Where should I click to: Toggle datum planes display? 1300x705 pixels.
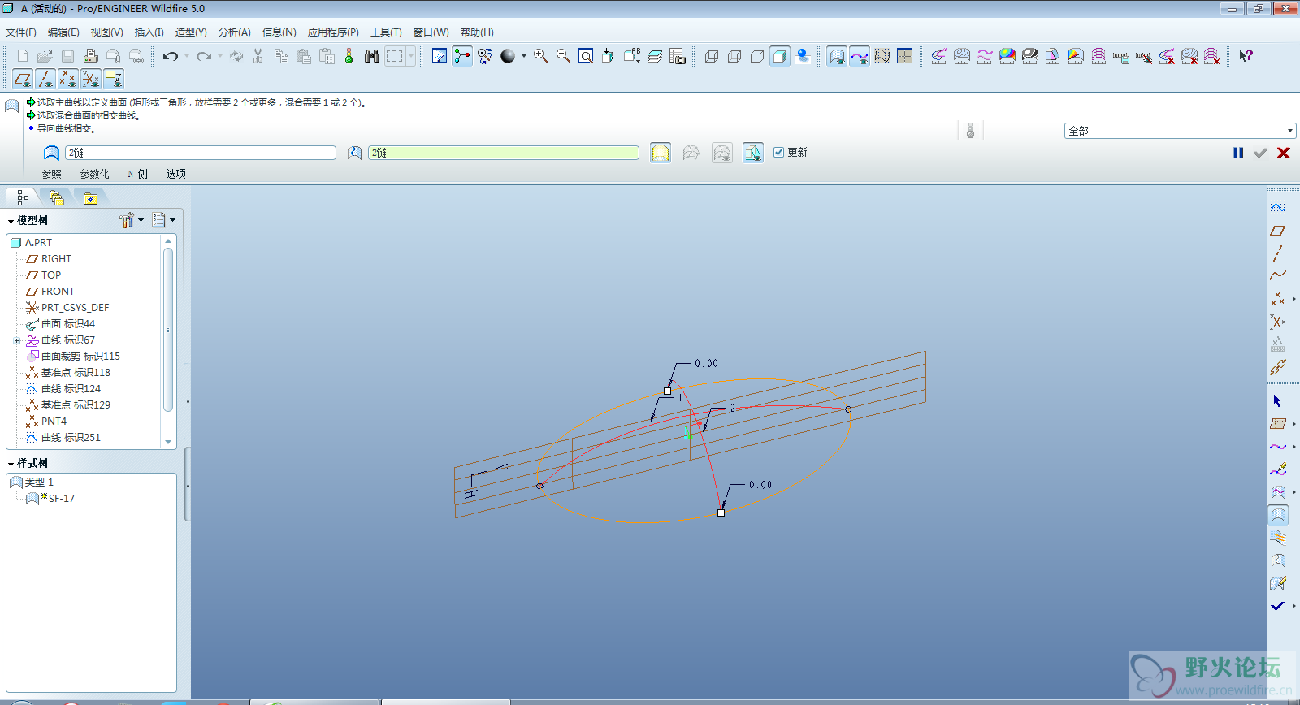[x=23, y=79]
